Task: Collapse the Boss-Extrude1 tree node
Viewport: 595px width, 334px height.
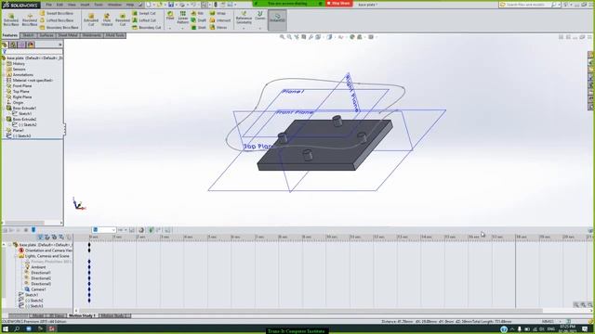Action: (4, 109)
